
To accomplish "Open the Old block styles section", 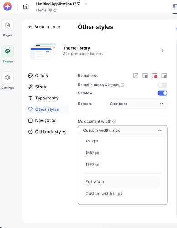I will coord(47,132).
